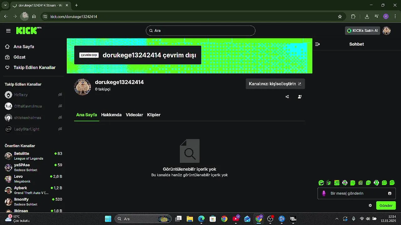Open chat settings gear icon

(370, 206)
